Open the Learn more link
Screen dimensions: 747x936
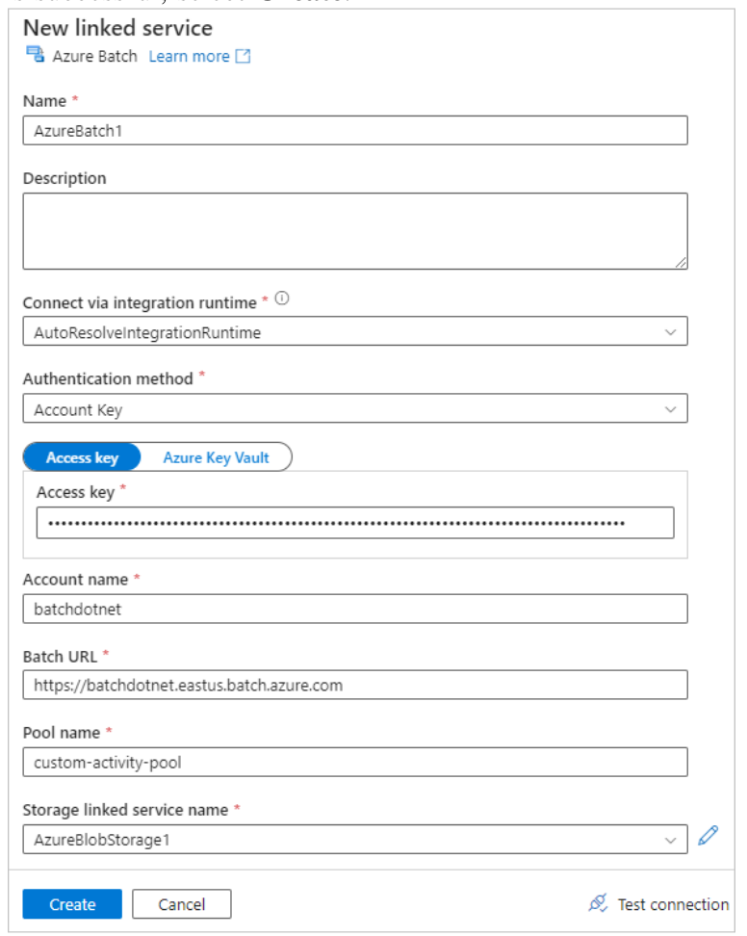(189, 56)
